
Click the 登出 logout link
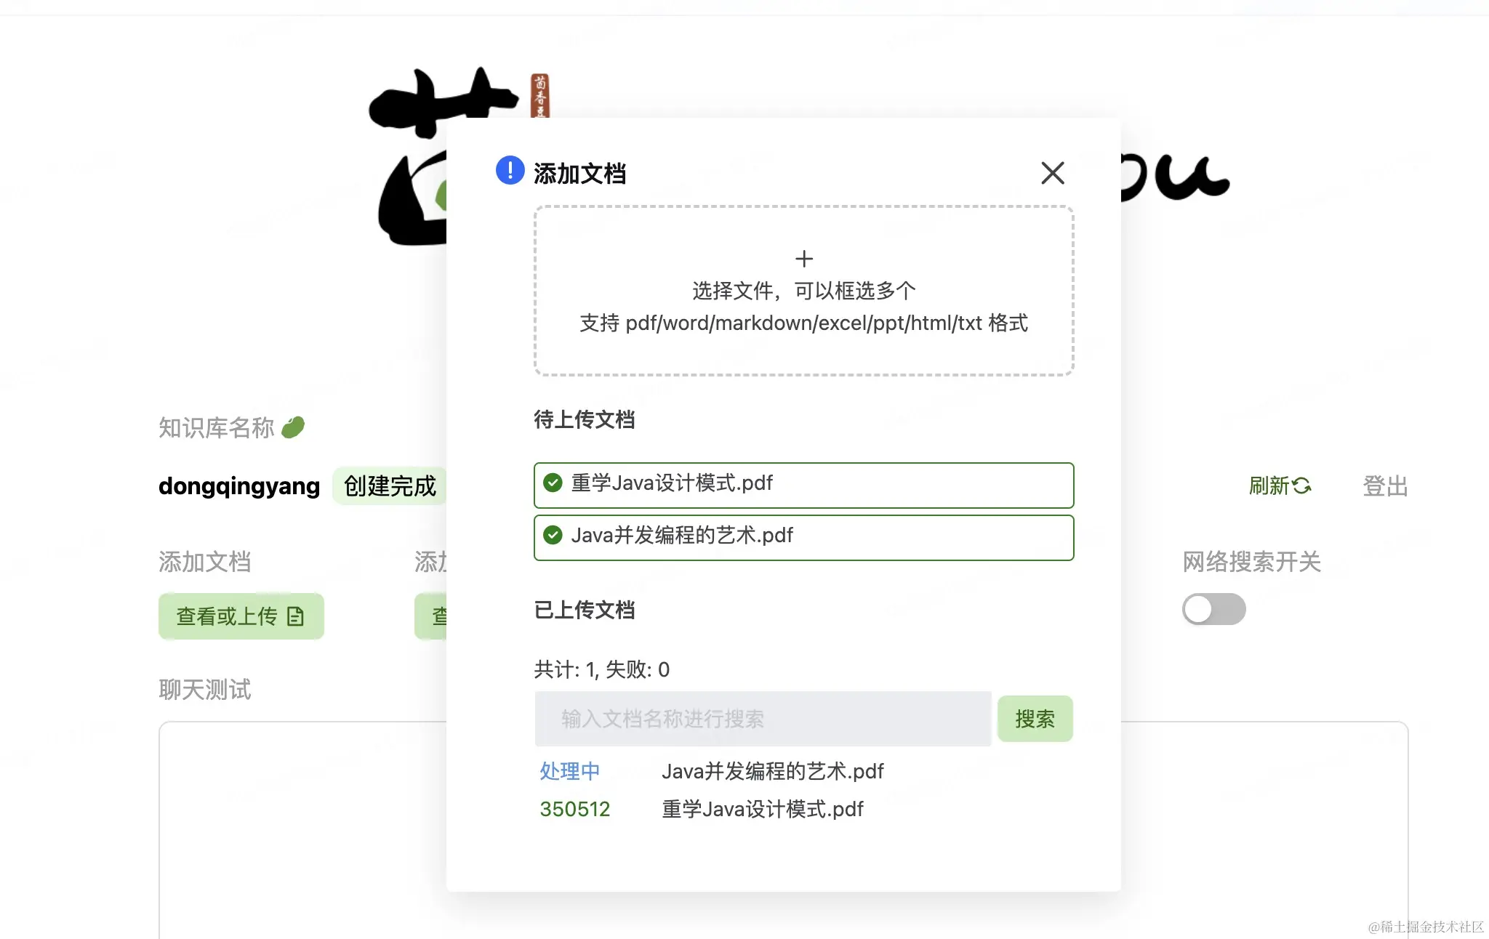click(1385, 485)
